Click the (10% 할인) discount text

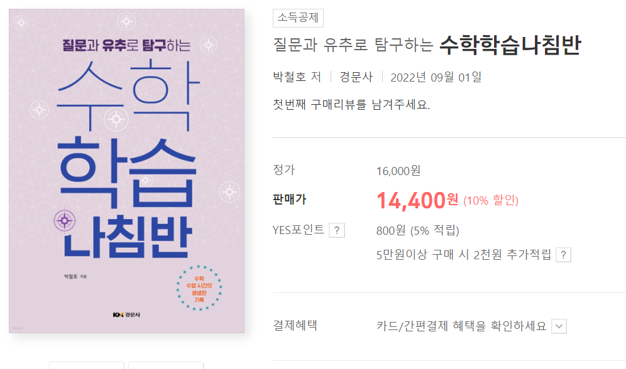491,201
